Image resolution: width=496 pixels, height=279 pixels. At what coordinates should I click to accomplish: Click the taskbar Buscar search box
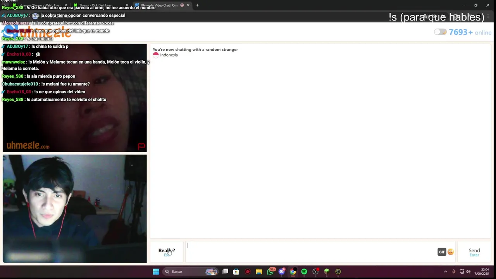[190, 272]
